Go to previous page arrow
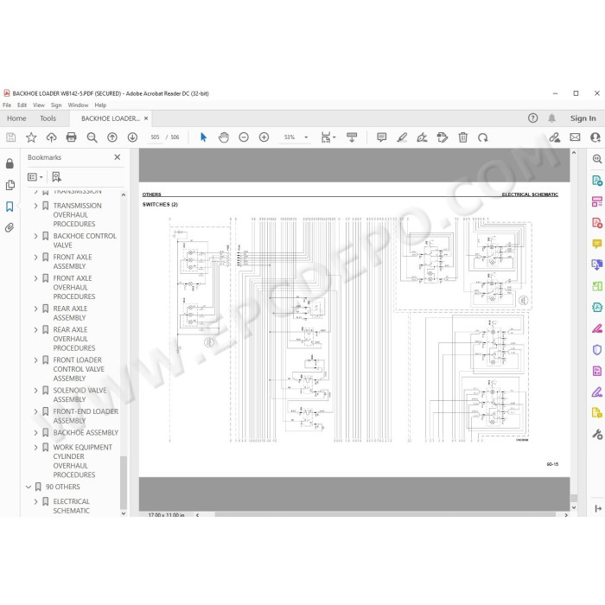The width and height of the screenshot is (605, 605). 112,137
